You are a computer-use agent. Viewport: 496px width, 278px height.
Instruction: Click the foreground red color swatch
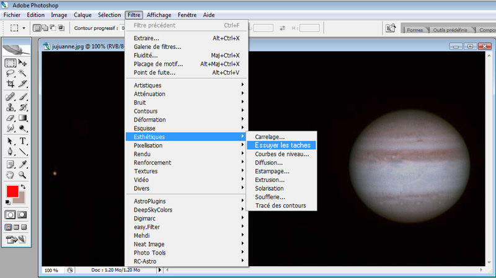pyautogui.click(x=12, y=191)
